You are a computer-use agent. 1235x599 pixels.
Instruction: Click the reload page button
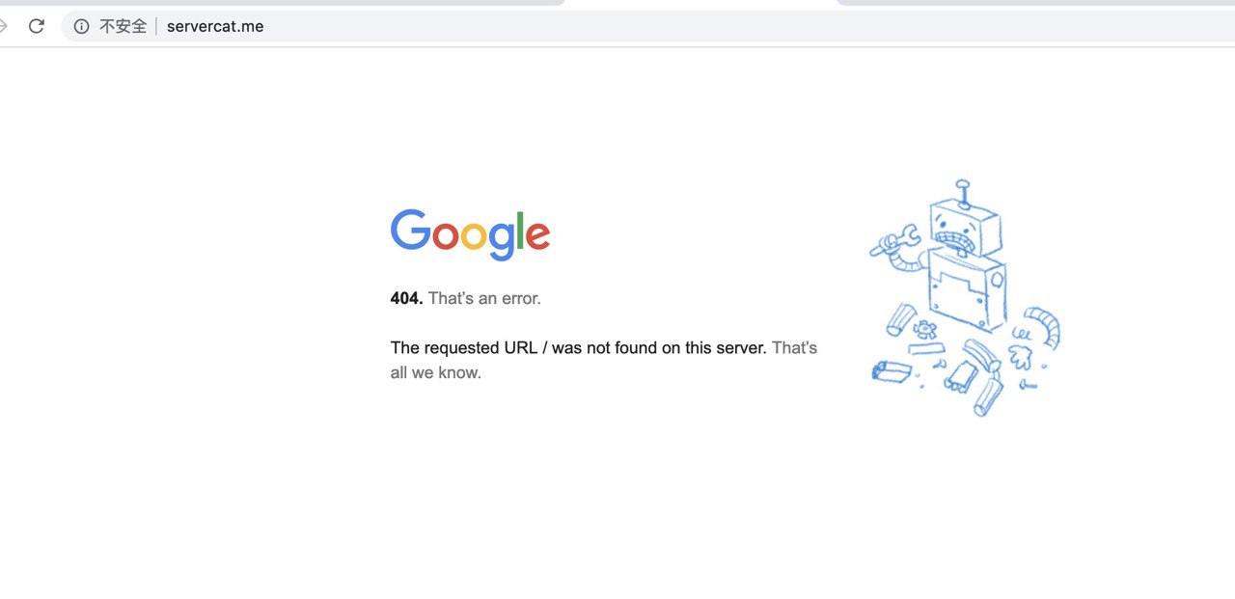pos(37,26)
